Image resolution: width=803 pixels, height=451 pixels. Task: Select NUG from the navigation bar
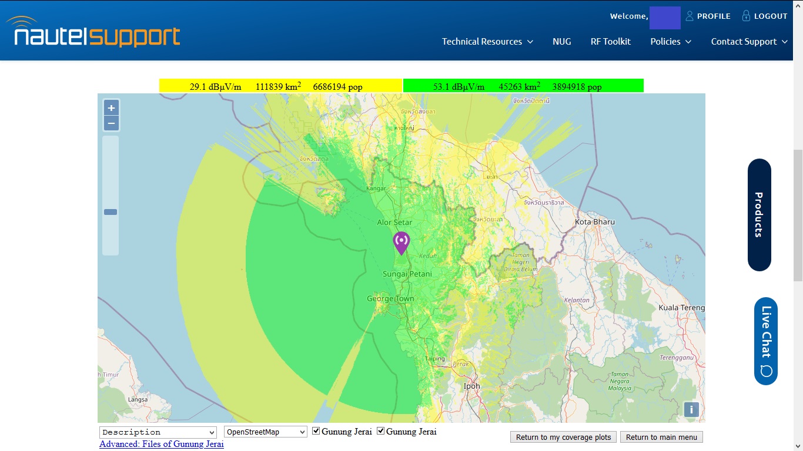[x=561, y=41]
